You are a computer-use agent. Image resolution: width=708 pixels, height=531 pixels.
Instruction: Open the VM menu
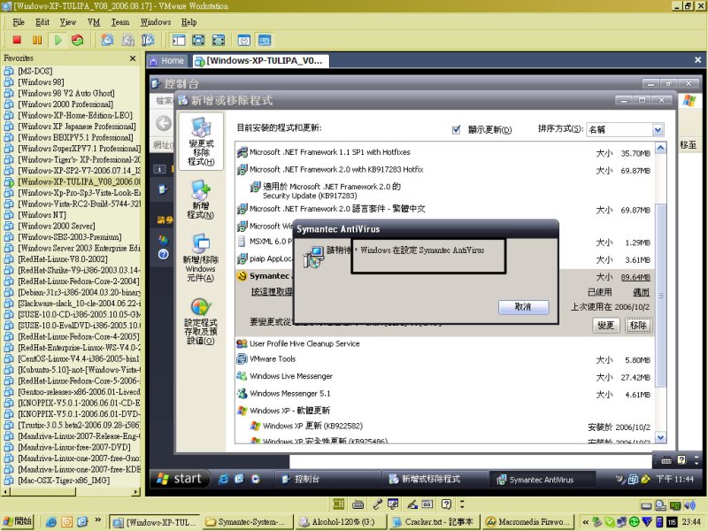coord(94,21)
